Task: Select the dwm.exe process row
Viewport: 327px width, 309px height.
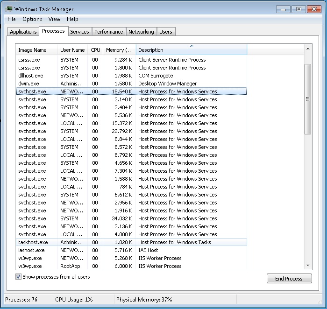Action: (131, 84)
